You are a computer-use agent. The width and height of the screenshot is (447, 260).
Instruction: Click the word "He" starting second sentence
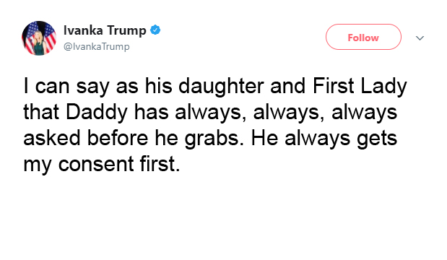pos(264,138)
